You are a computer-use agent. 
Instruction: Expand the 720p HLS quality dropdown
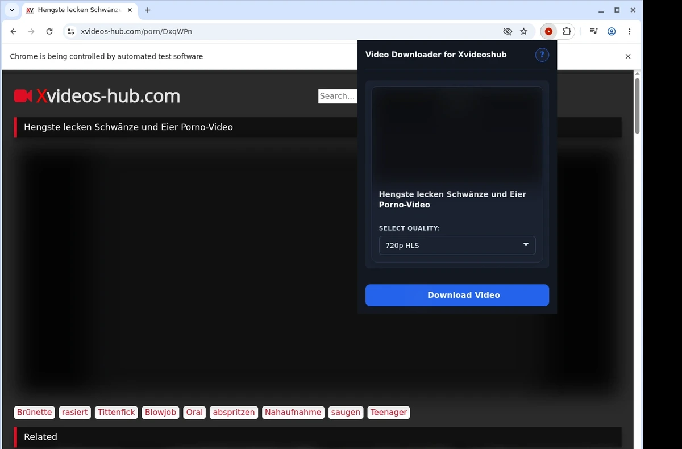pyautogui.click(x=457, y=246)
